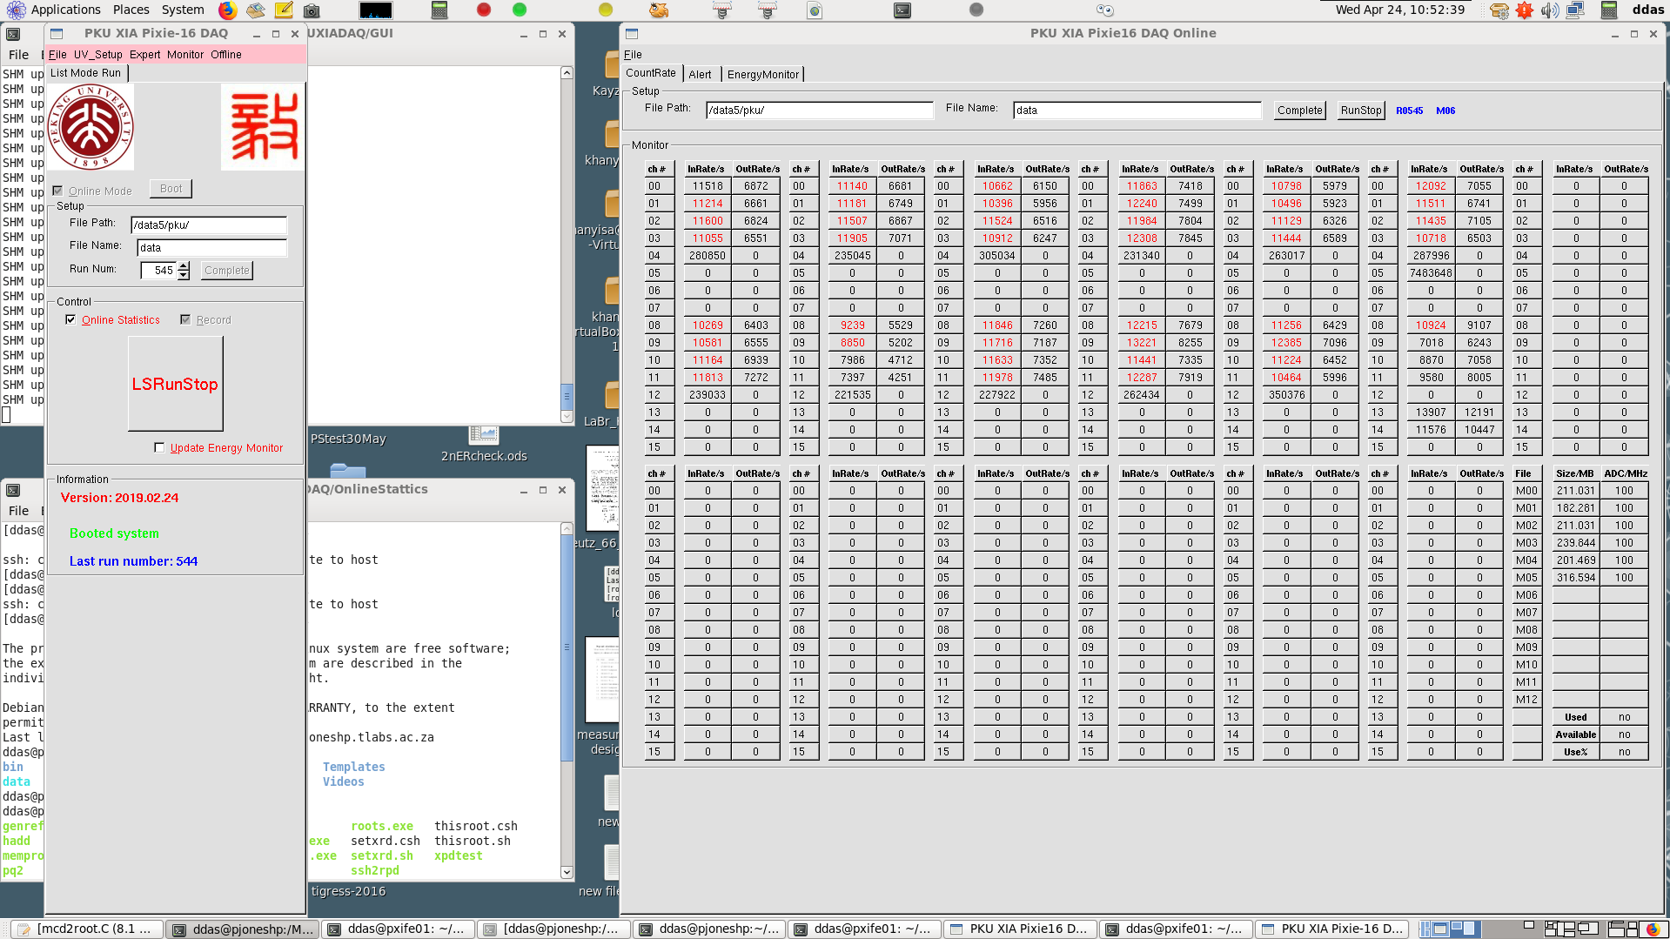Enable the Update Energy Monitor checkbox
The height and width of the screenshot is (939, 1670).
coord(159,448)
